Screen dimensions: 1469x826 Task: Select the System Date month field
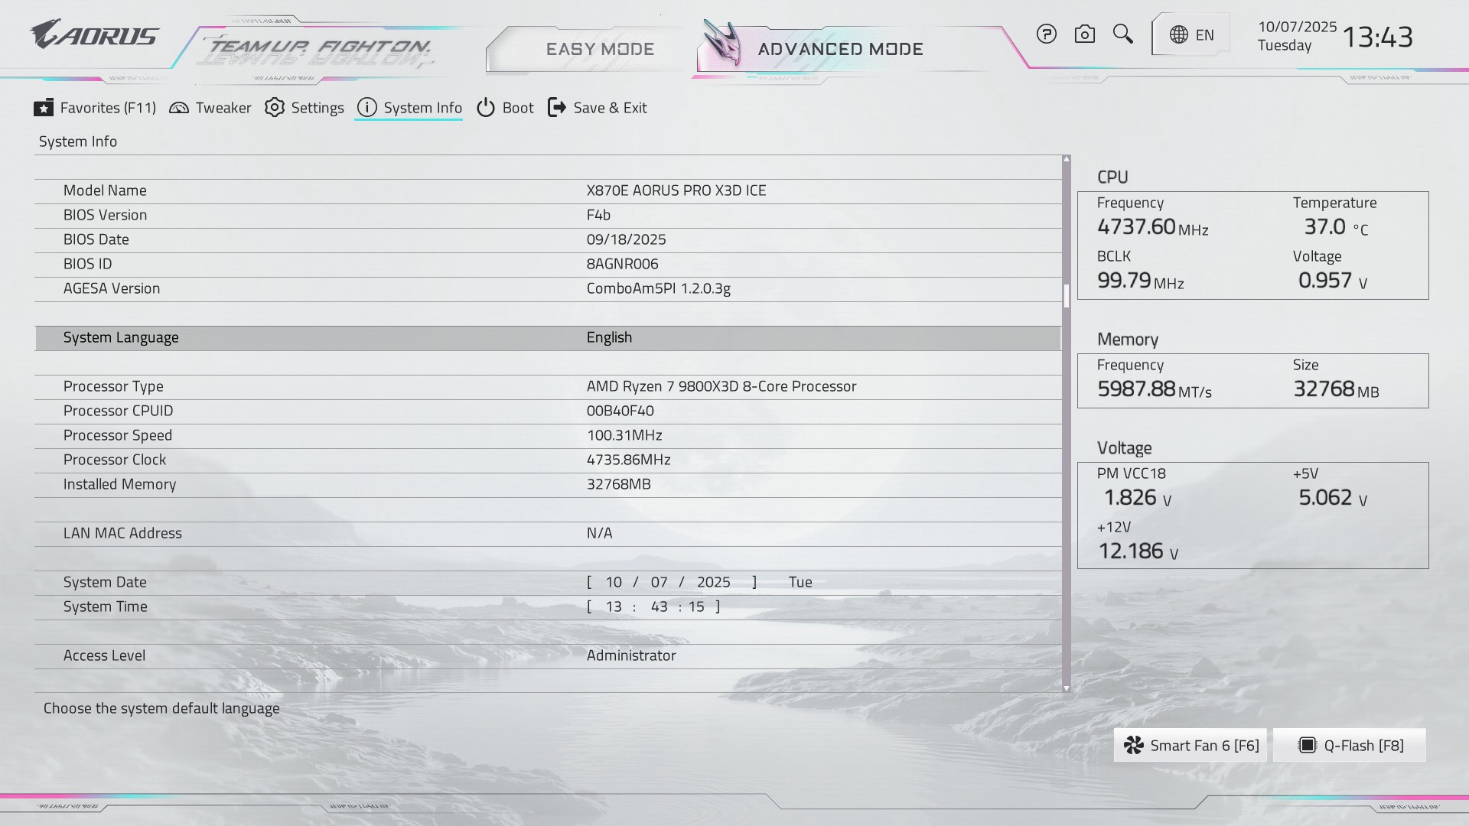coord(614,582)
